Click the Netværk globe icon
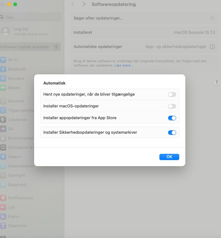Image resolution: width=221 pixels, height=238 pixels. tap(3, 78)
